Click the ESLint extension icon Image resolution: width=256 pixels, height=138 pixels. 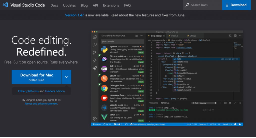click(104, 78)
